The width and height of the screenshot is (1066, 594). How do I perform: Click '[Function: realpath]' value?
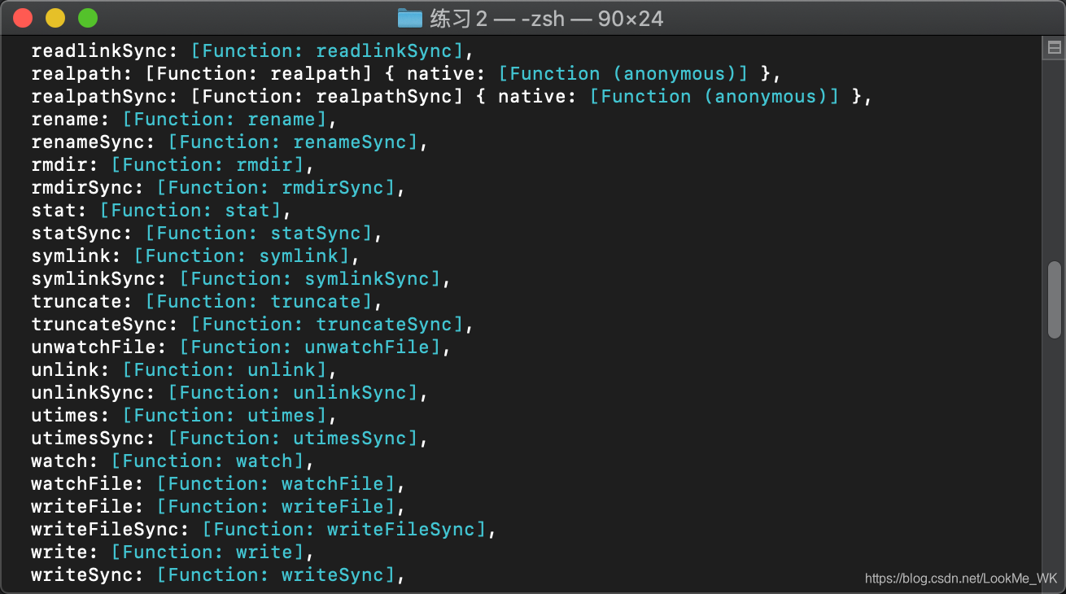point(259,74)
